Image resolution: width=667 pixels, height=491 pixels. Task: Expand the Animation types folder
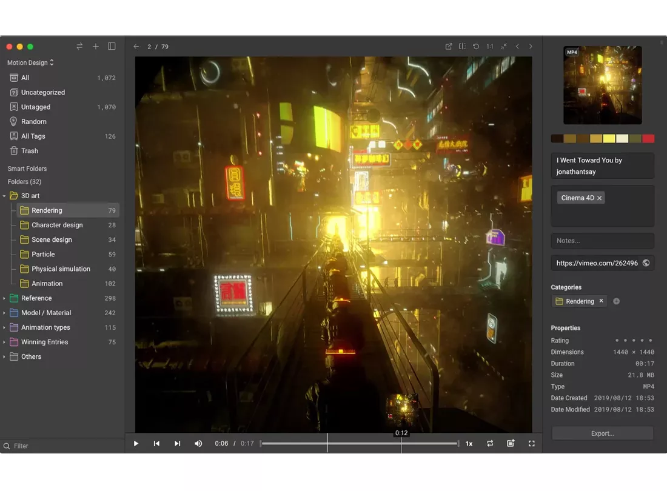point(4,328)
